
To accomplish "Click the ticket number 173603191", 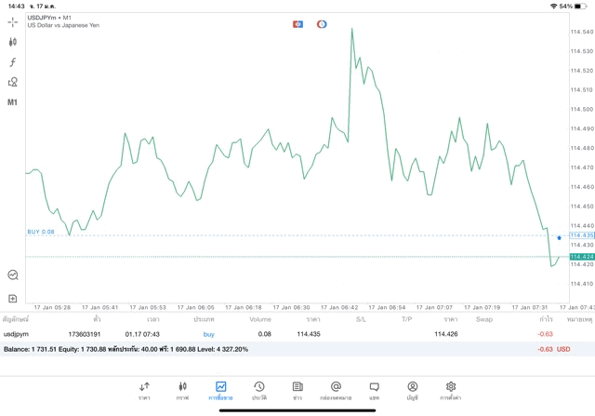I will click(x=85, y=334).
